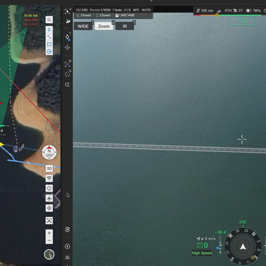The image size is (266, 266).
Task: Open the map info button
Action: coord(49,188)
